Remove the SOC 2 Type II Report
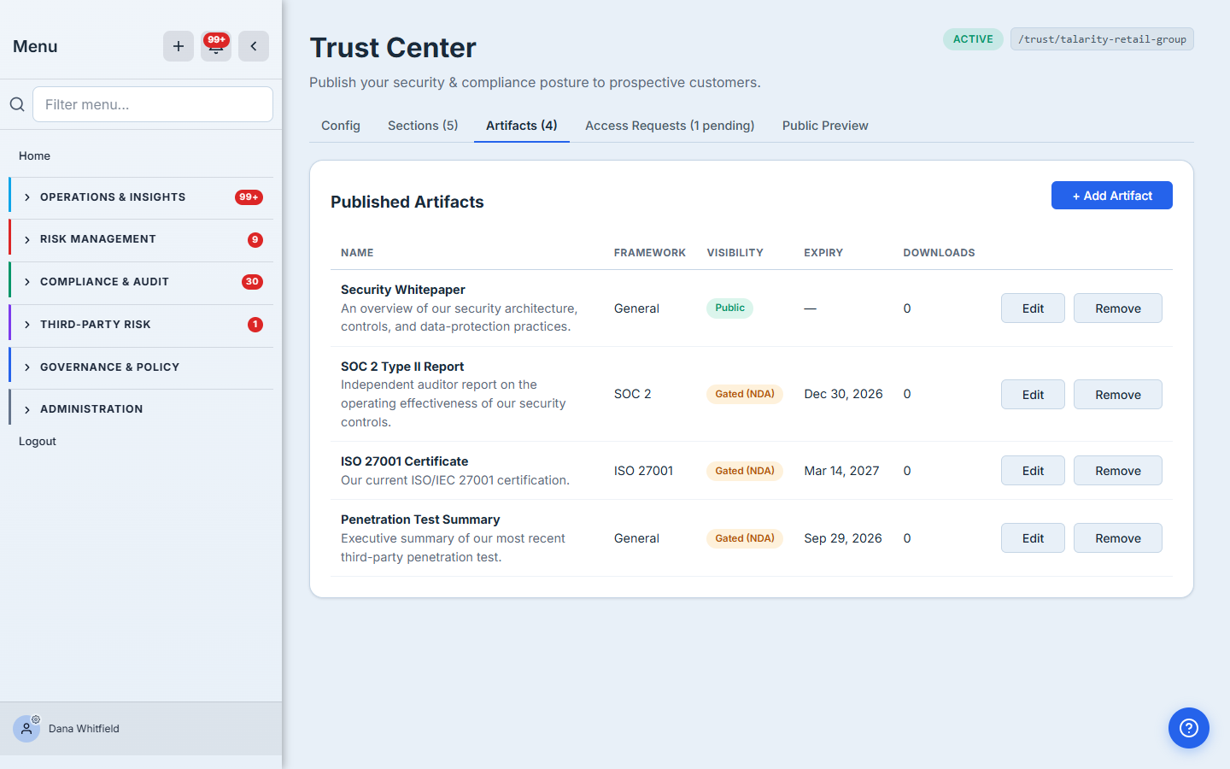This screenshot has height=769, width=1230. click(1118, 395)
